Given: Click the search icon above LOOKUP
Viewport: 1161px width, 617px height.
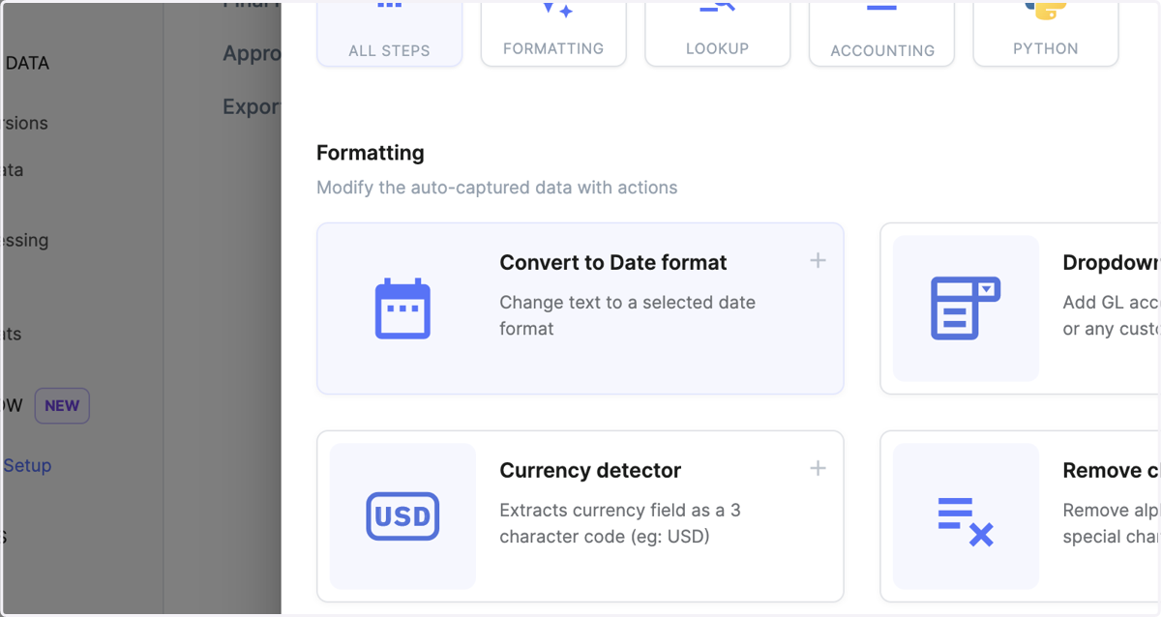Looking at the screenshot, I should [x=718, y=6].
